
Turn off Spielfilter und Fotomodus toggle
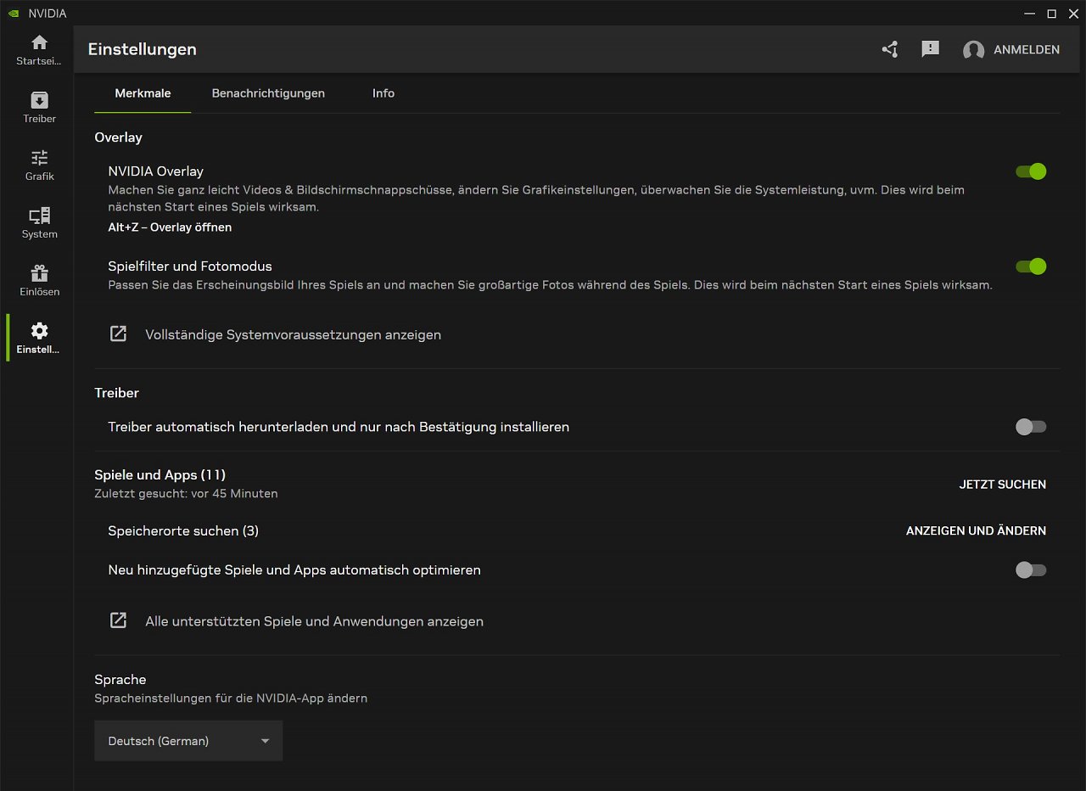click(x=1031, y=266)
